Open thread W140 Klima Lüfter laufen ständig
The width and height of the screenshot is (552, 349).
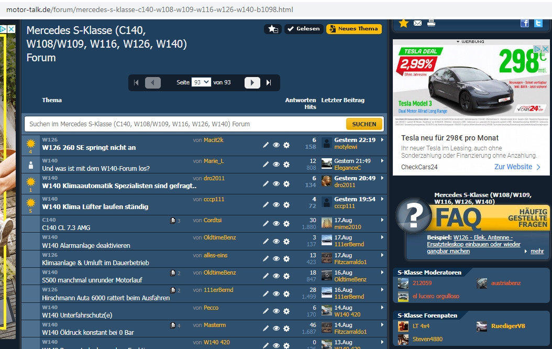95,206
